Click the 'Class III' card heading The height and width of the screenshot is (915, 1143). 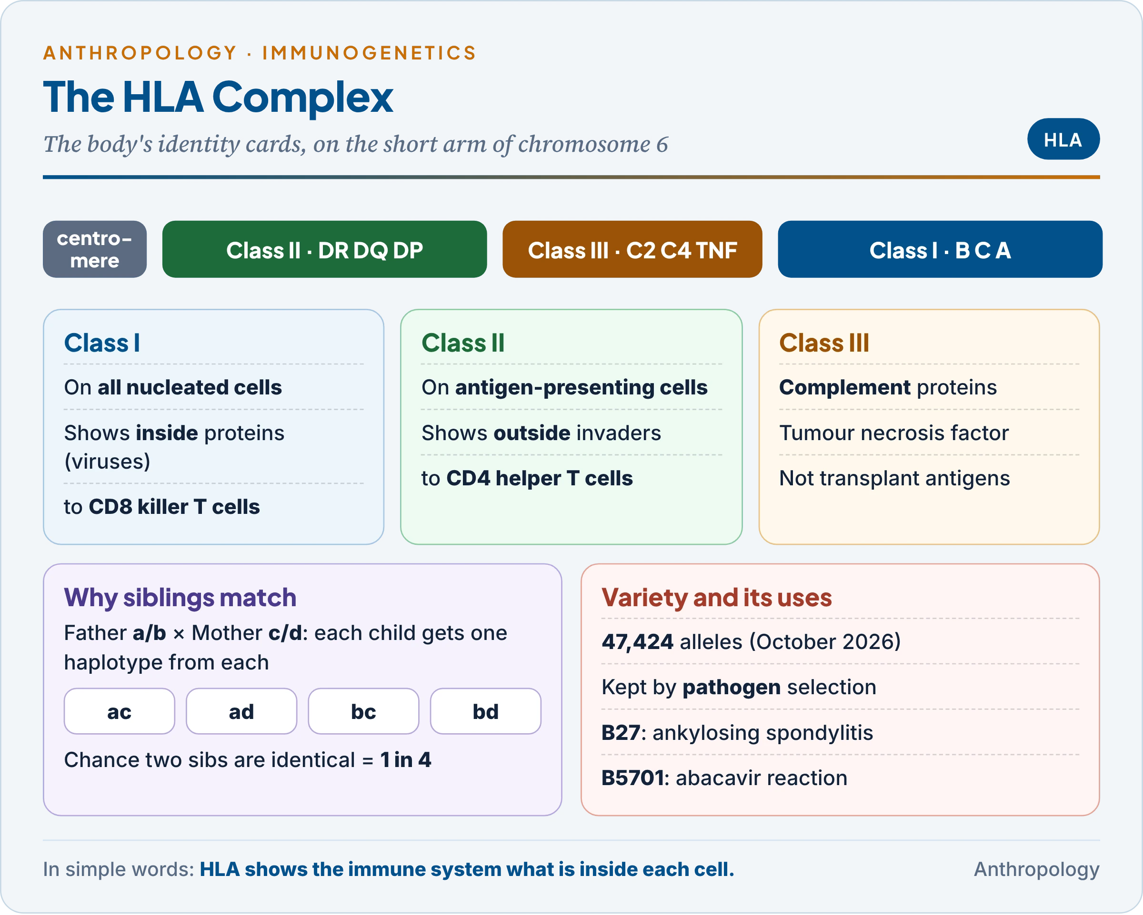pyautogui.click(x=824, y=343)
